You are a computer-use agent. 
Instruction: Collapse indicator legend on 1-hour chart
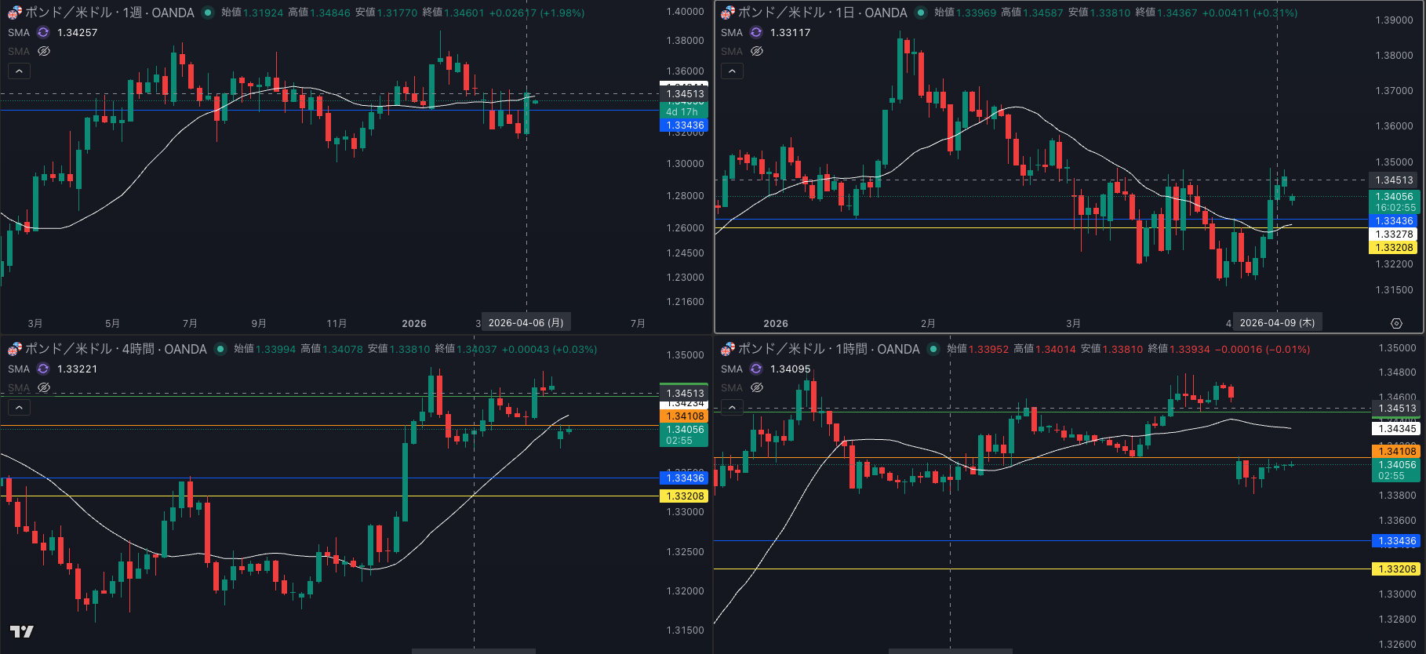(732, 407)
